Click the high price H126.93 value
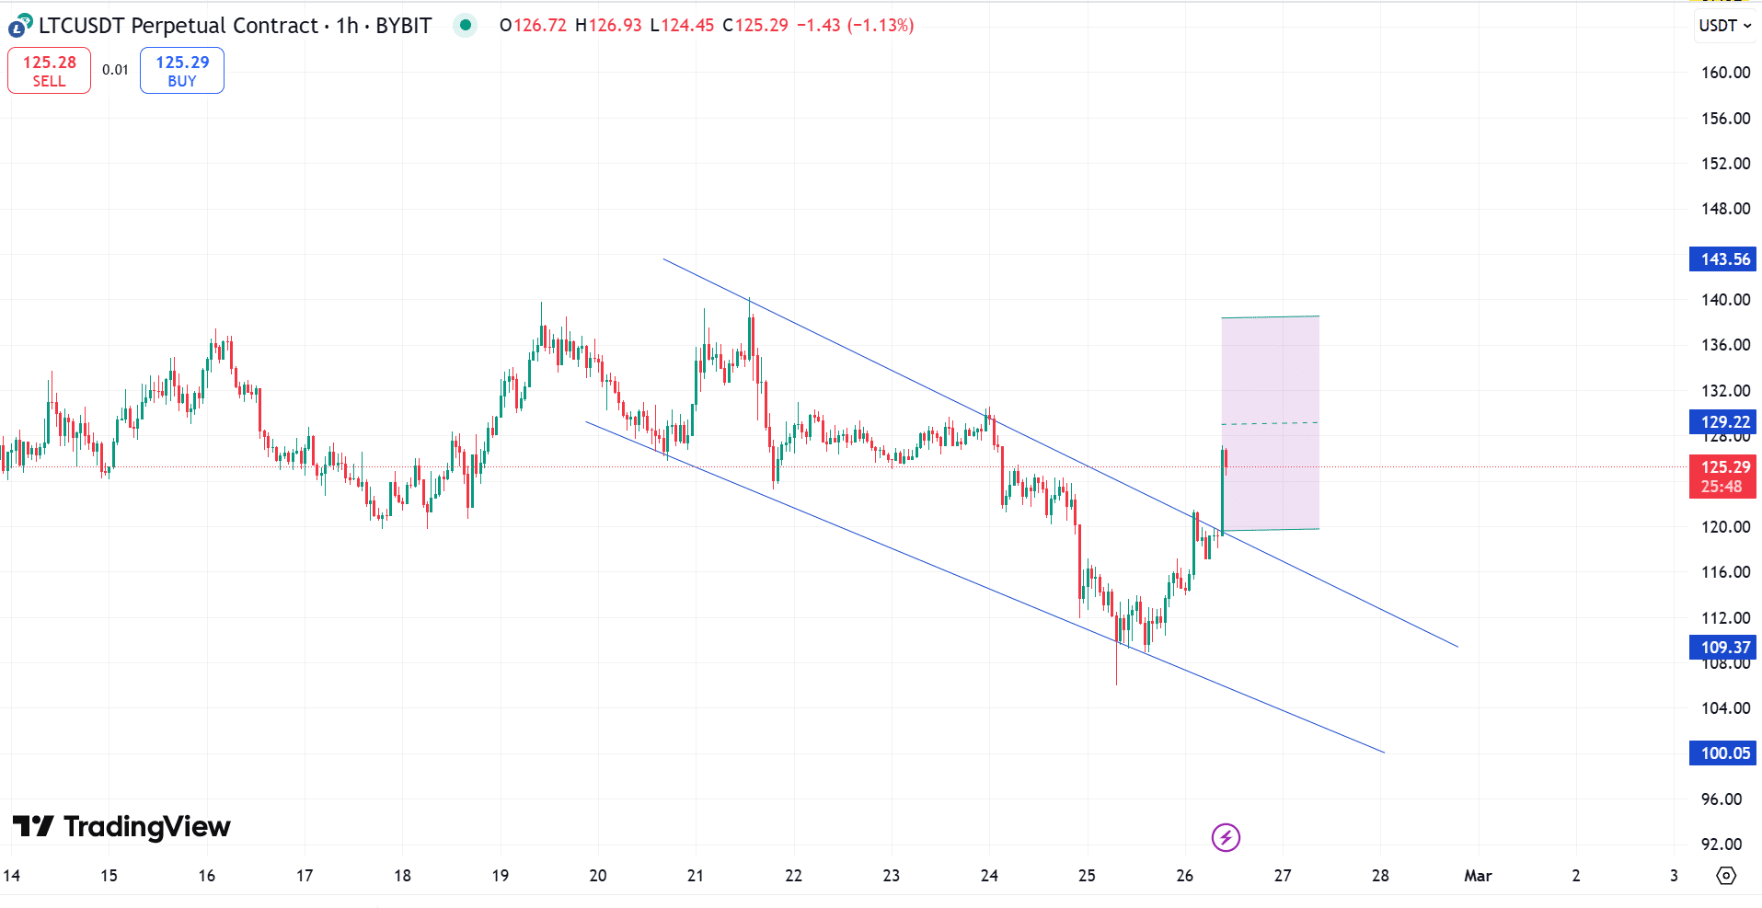Viewport: 1762px width, 908px height. pos(608,26)
